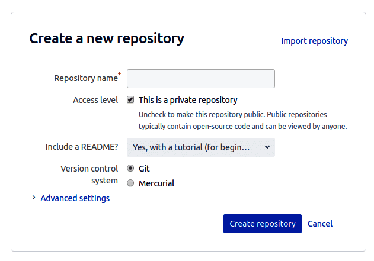Open the Include a README dropdown
The height and width of the screenshot is (261, 374).
click(200, 147)
